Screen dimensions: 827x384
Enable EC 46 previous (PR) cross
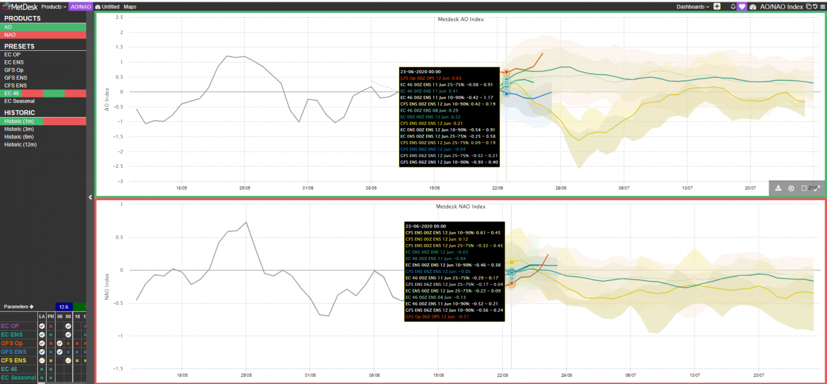[51, 369]
